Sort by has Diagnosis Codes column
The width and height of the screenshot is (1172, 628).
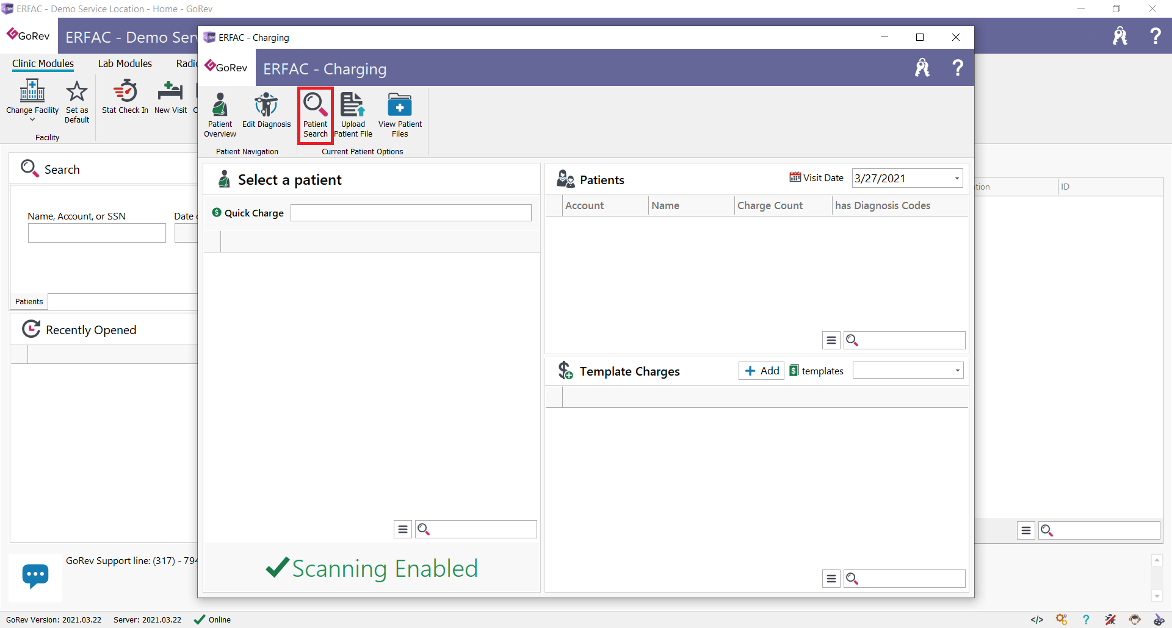coord(900,205)
